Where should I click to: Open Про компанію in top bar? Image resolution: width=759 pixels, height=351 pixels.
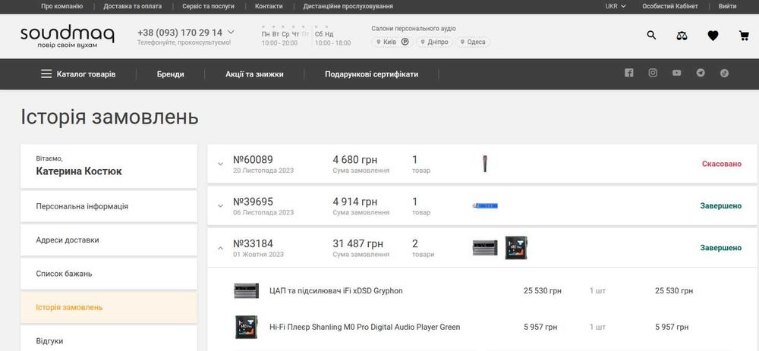point(62,6)
